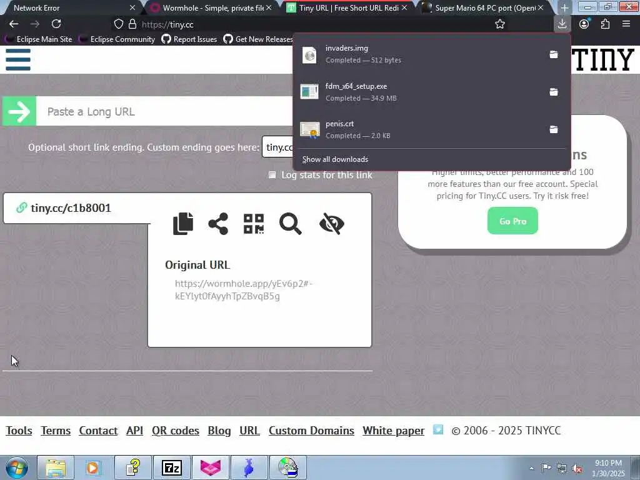The image size is (640, 480).
Task: Open link preview with magnifier icon
Action: click(x=290, y=224)
